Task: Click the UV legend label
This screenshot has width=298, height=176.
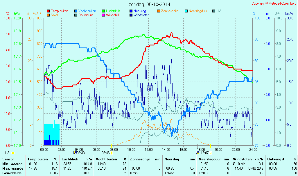Action: (x=218, y=11)
